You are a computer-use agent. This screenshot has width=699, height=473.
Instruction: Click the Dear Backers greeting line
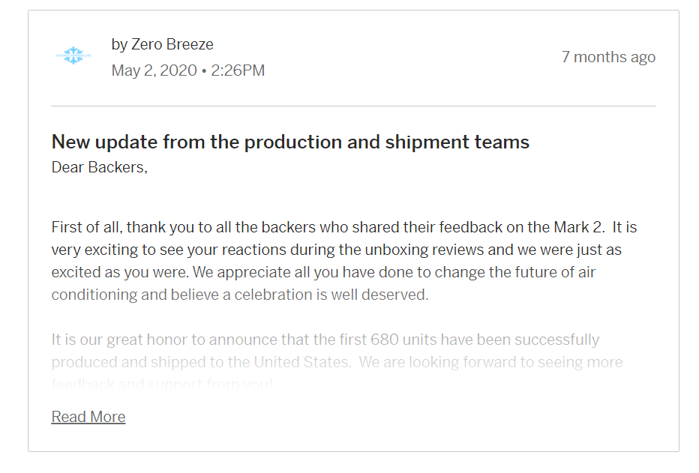(x=100, y=167)
